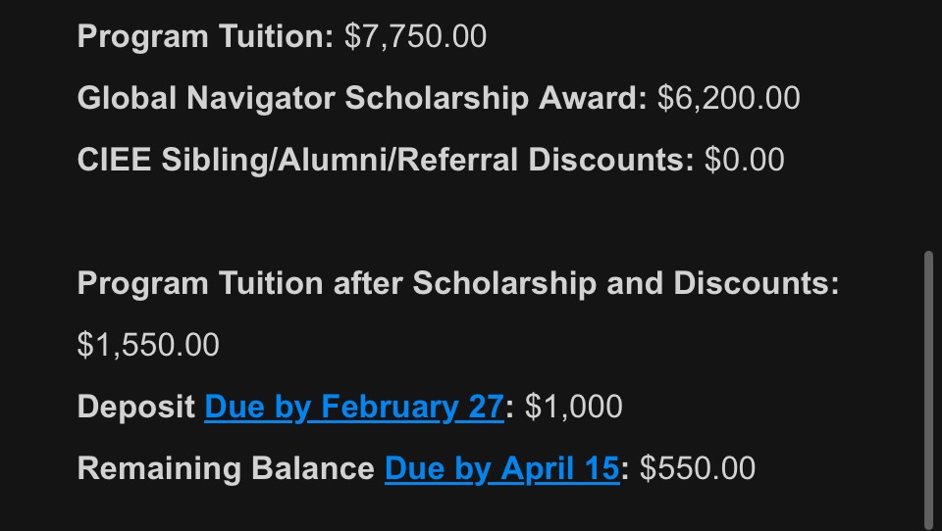The width and height of the screenshot is (942, 531).
Task: Open the Due by February 27 link
Action: coord(354,407)
